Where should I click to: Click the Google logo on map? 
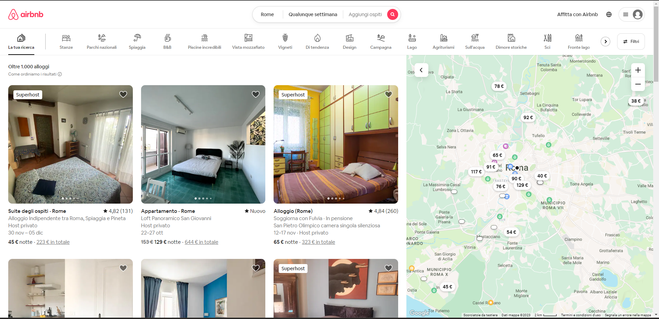pyautogui.click(x=419, y=312)
